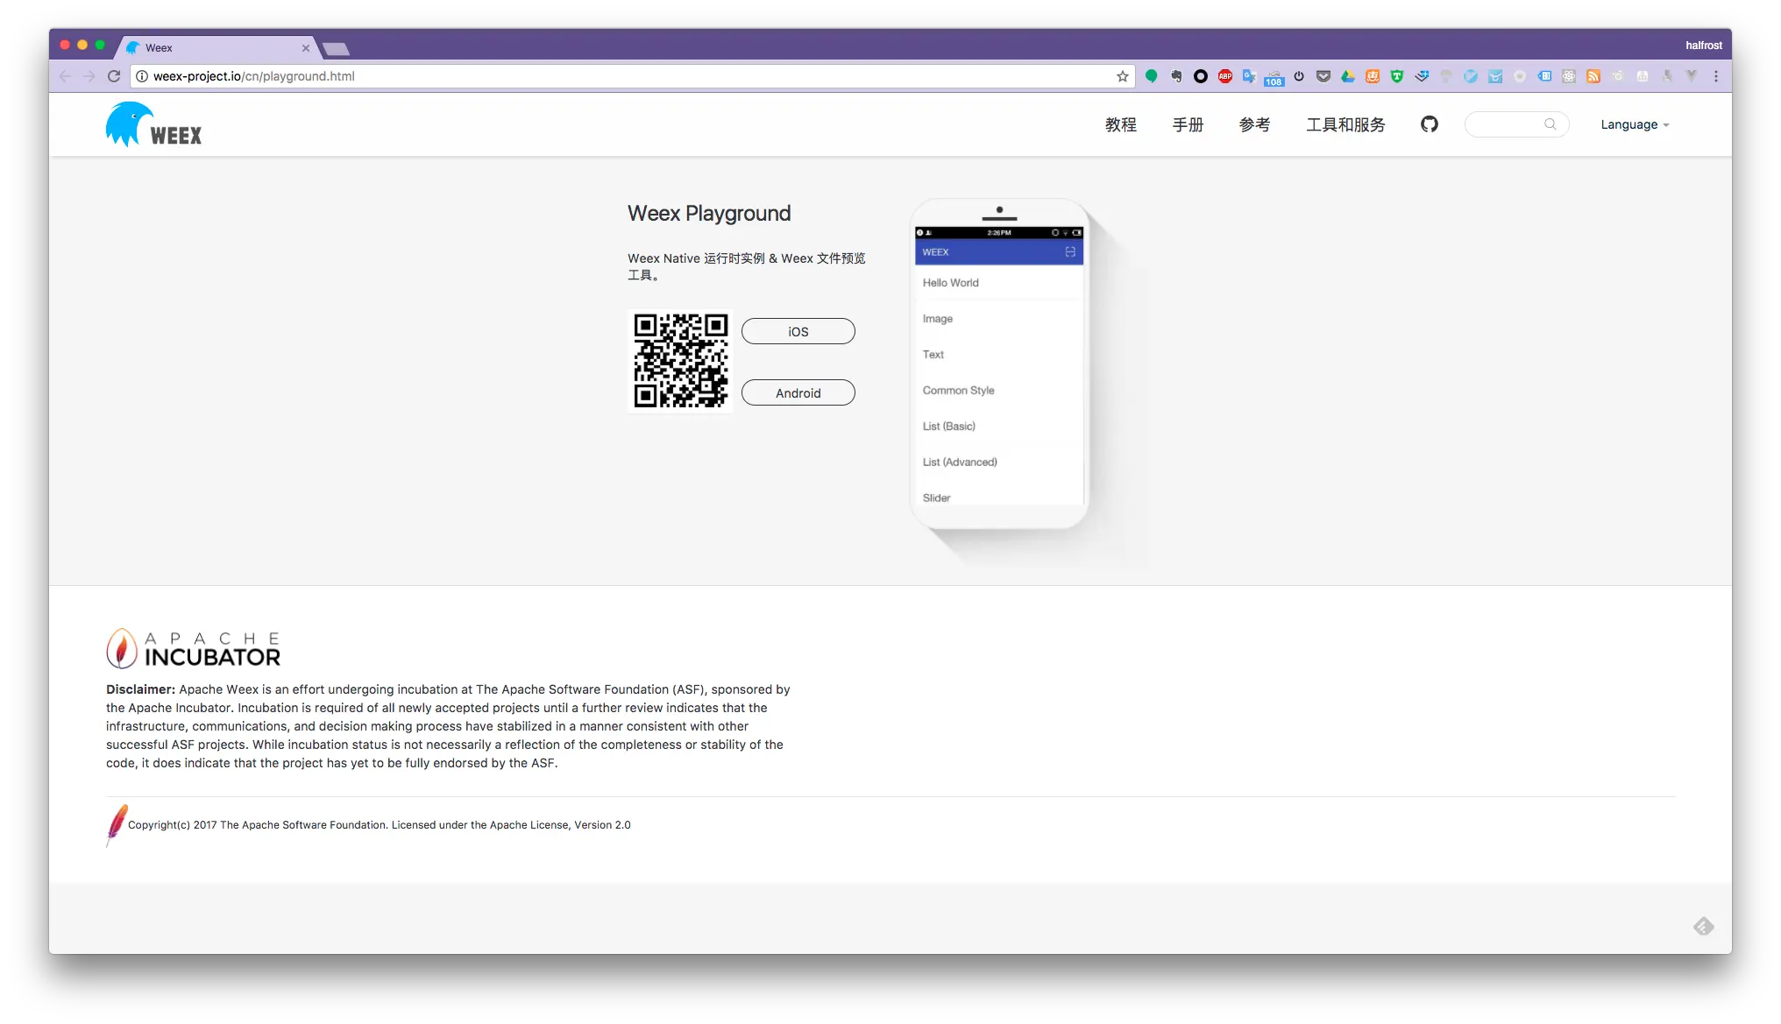The image size is (1781, 1024).
Task: Open the Google Drive extension
Action: 1348,76
